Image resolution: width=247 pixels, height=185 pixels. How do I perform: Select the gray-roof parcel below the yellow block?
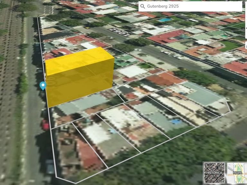click(x=80, y=104)
